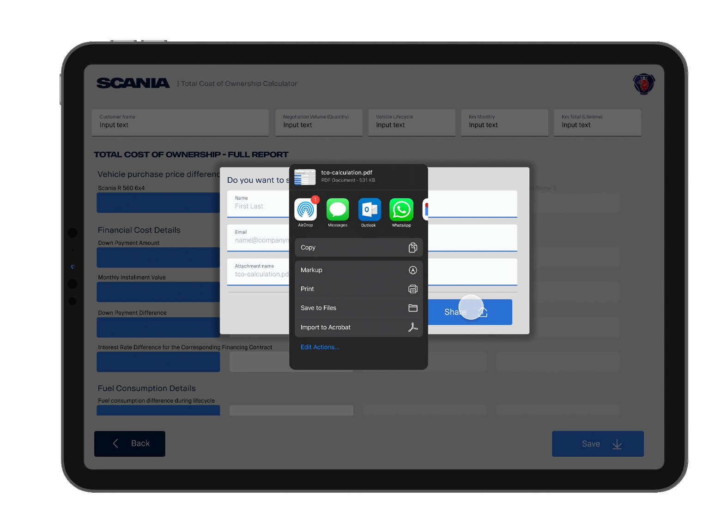
Task: Click 'Total Cost of Ownership Calculator' text
Action: coord(239,84)
